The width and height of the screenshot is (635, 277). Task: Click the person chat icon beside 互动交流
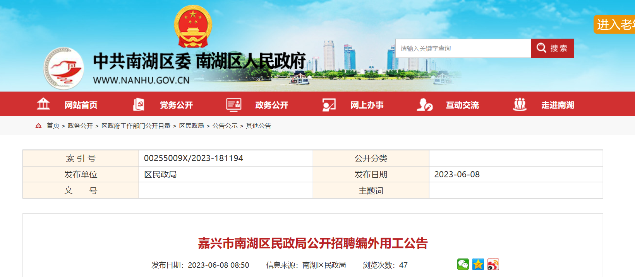coord(425,105)
